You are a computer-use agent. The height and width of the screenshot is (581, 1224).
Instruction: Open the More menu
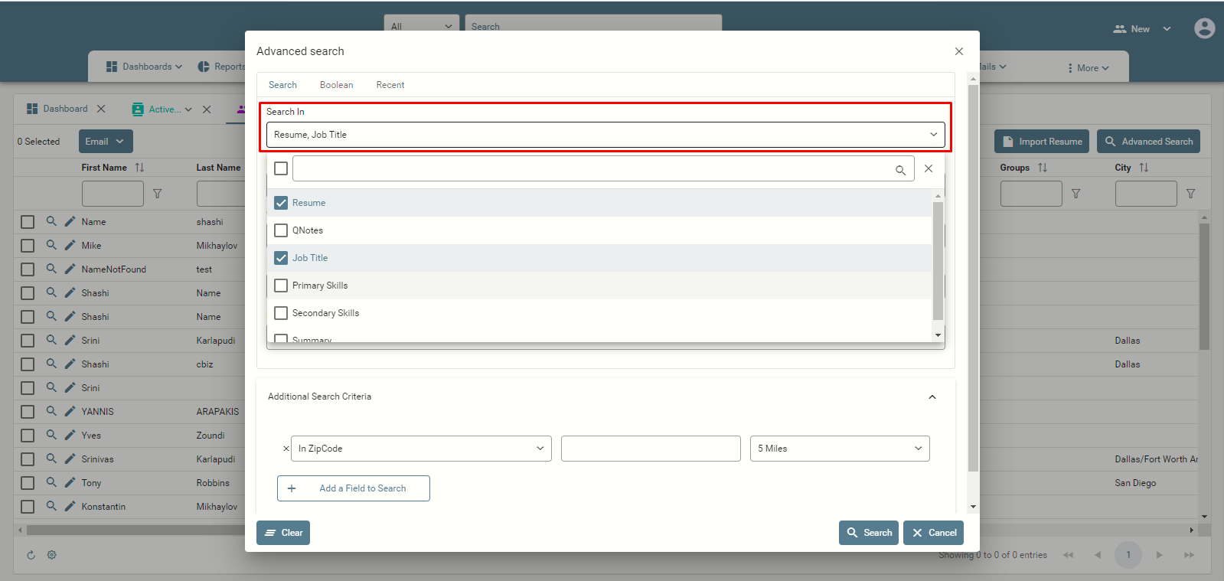[x=1088, y=68]
